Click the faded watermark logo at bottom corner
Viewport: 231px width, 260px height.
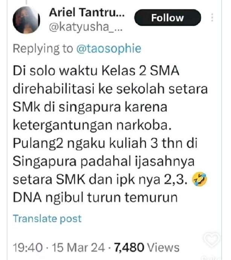pos(211,258)
